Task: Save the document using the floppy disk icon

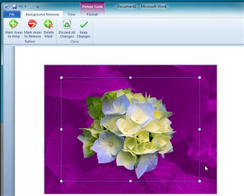Action: point(14,7)
